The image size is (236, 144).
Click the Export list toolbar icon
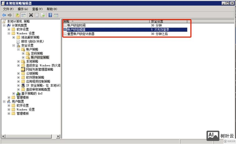pos(43,15)
